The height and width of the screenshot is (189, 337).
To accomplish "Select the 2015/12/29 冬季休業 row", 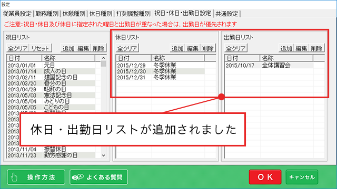I will (161, 65).
